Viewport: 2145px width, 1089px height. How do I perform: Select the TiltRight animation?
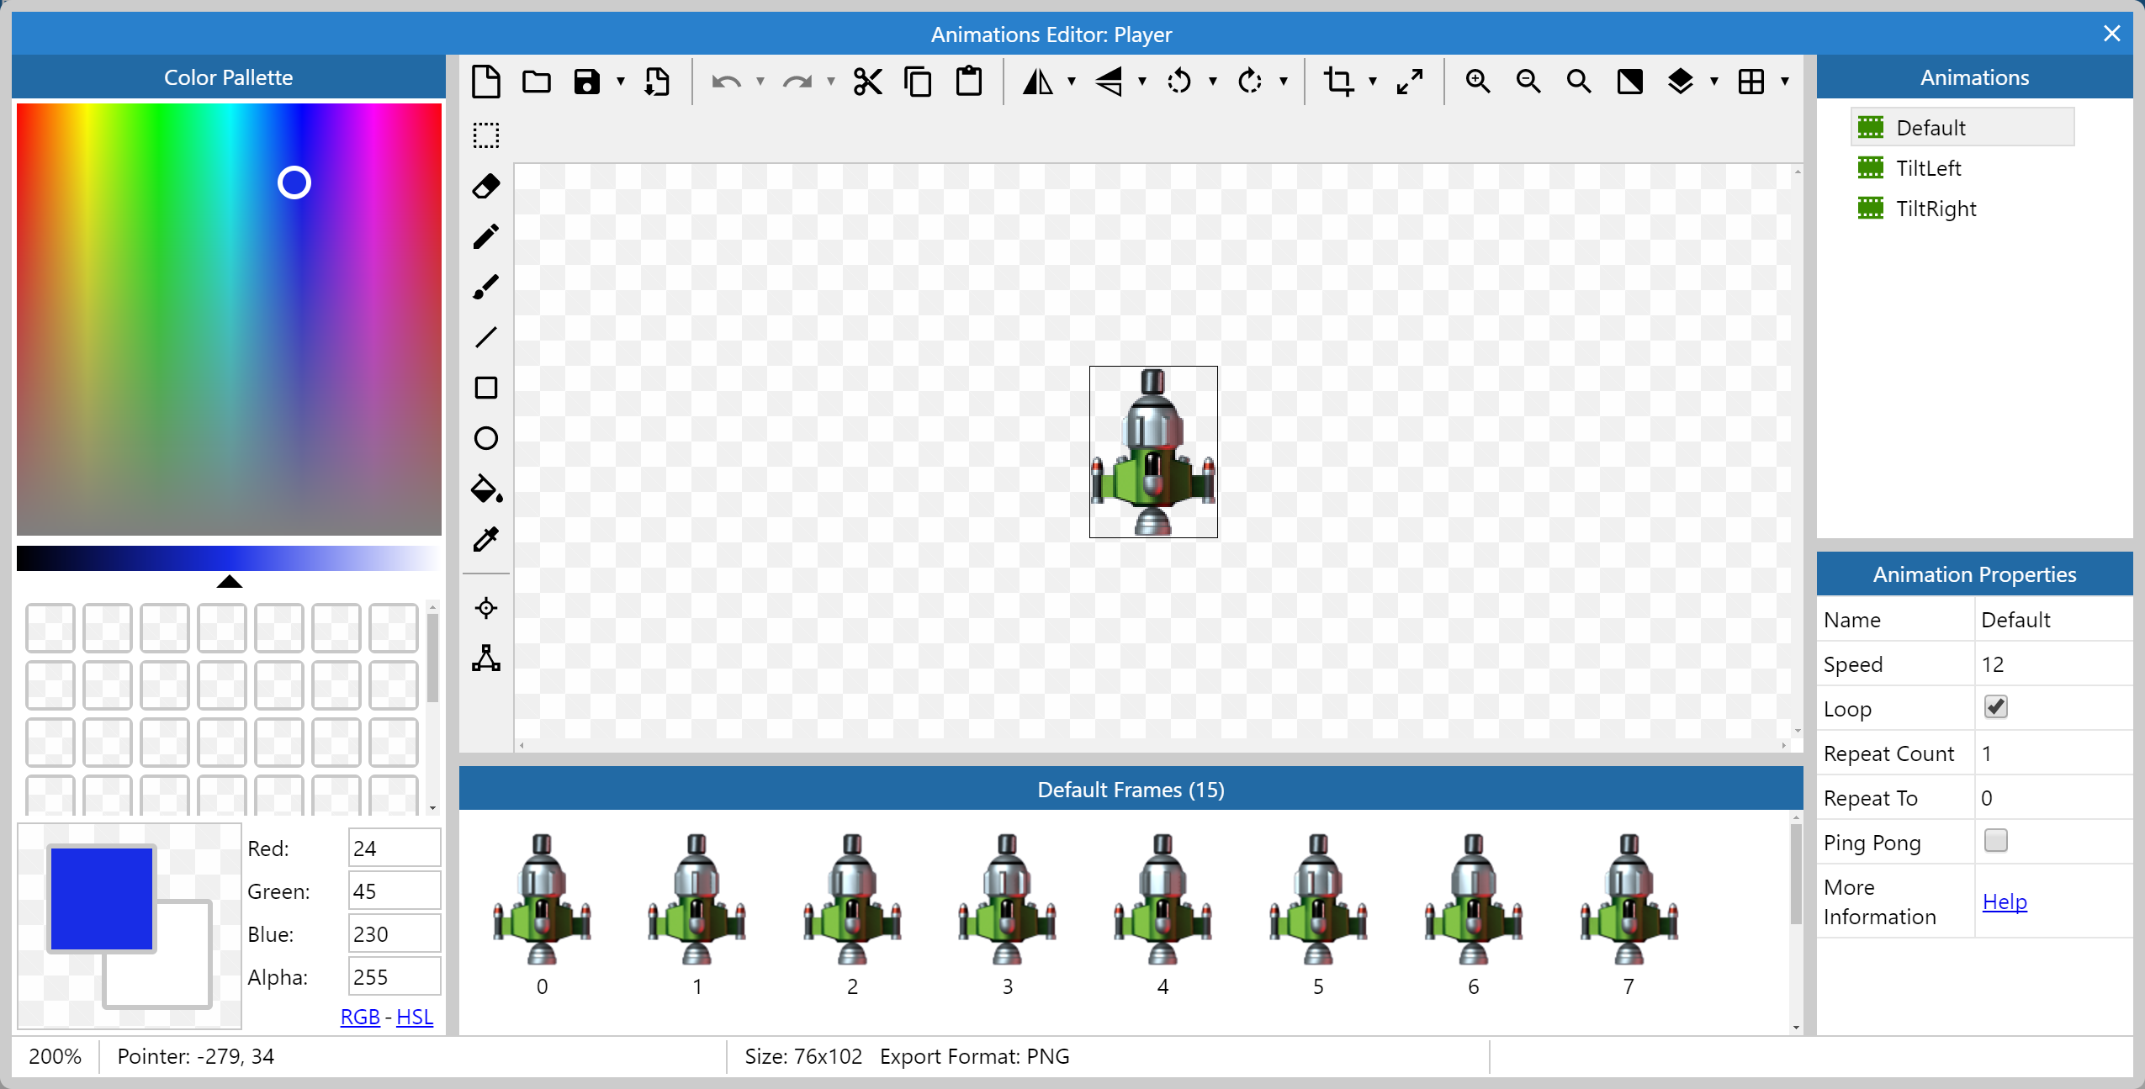click(1936, 209)
